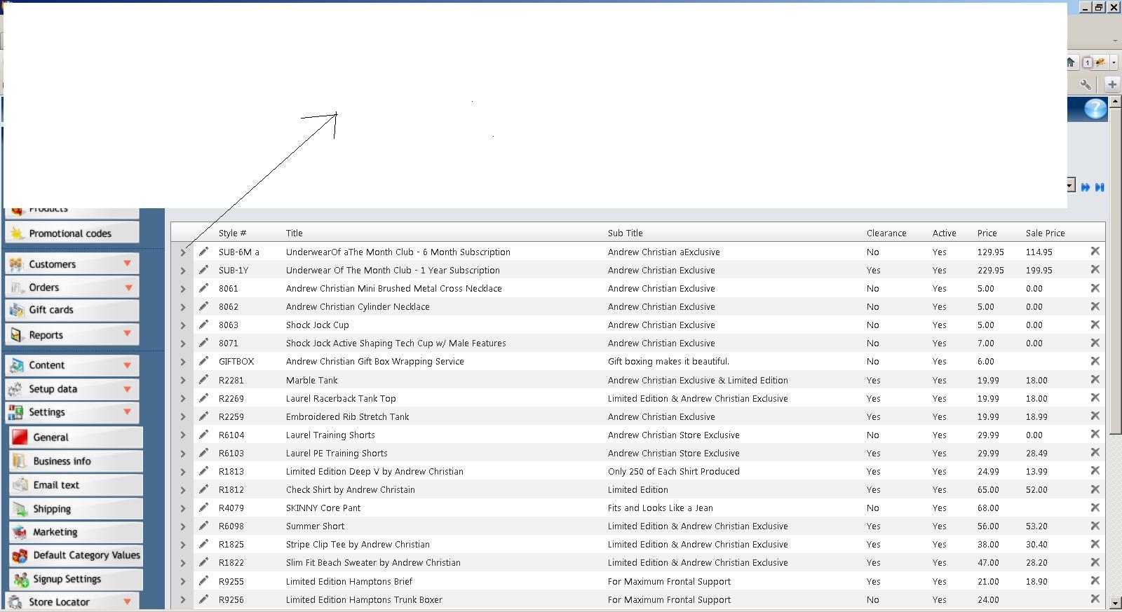Collapse the Settings sidebar section
This screenshot has width=1122, height=612.
coord(72,412)
